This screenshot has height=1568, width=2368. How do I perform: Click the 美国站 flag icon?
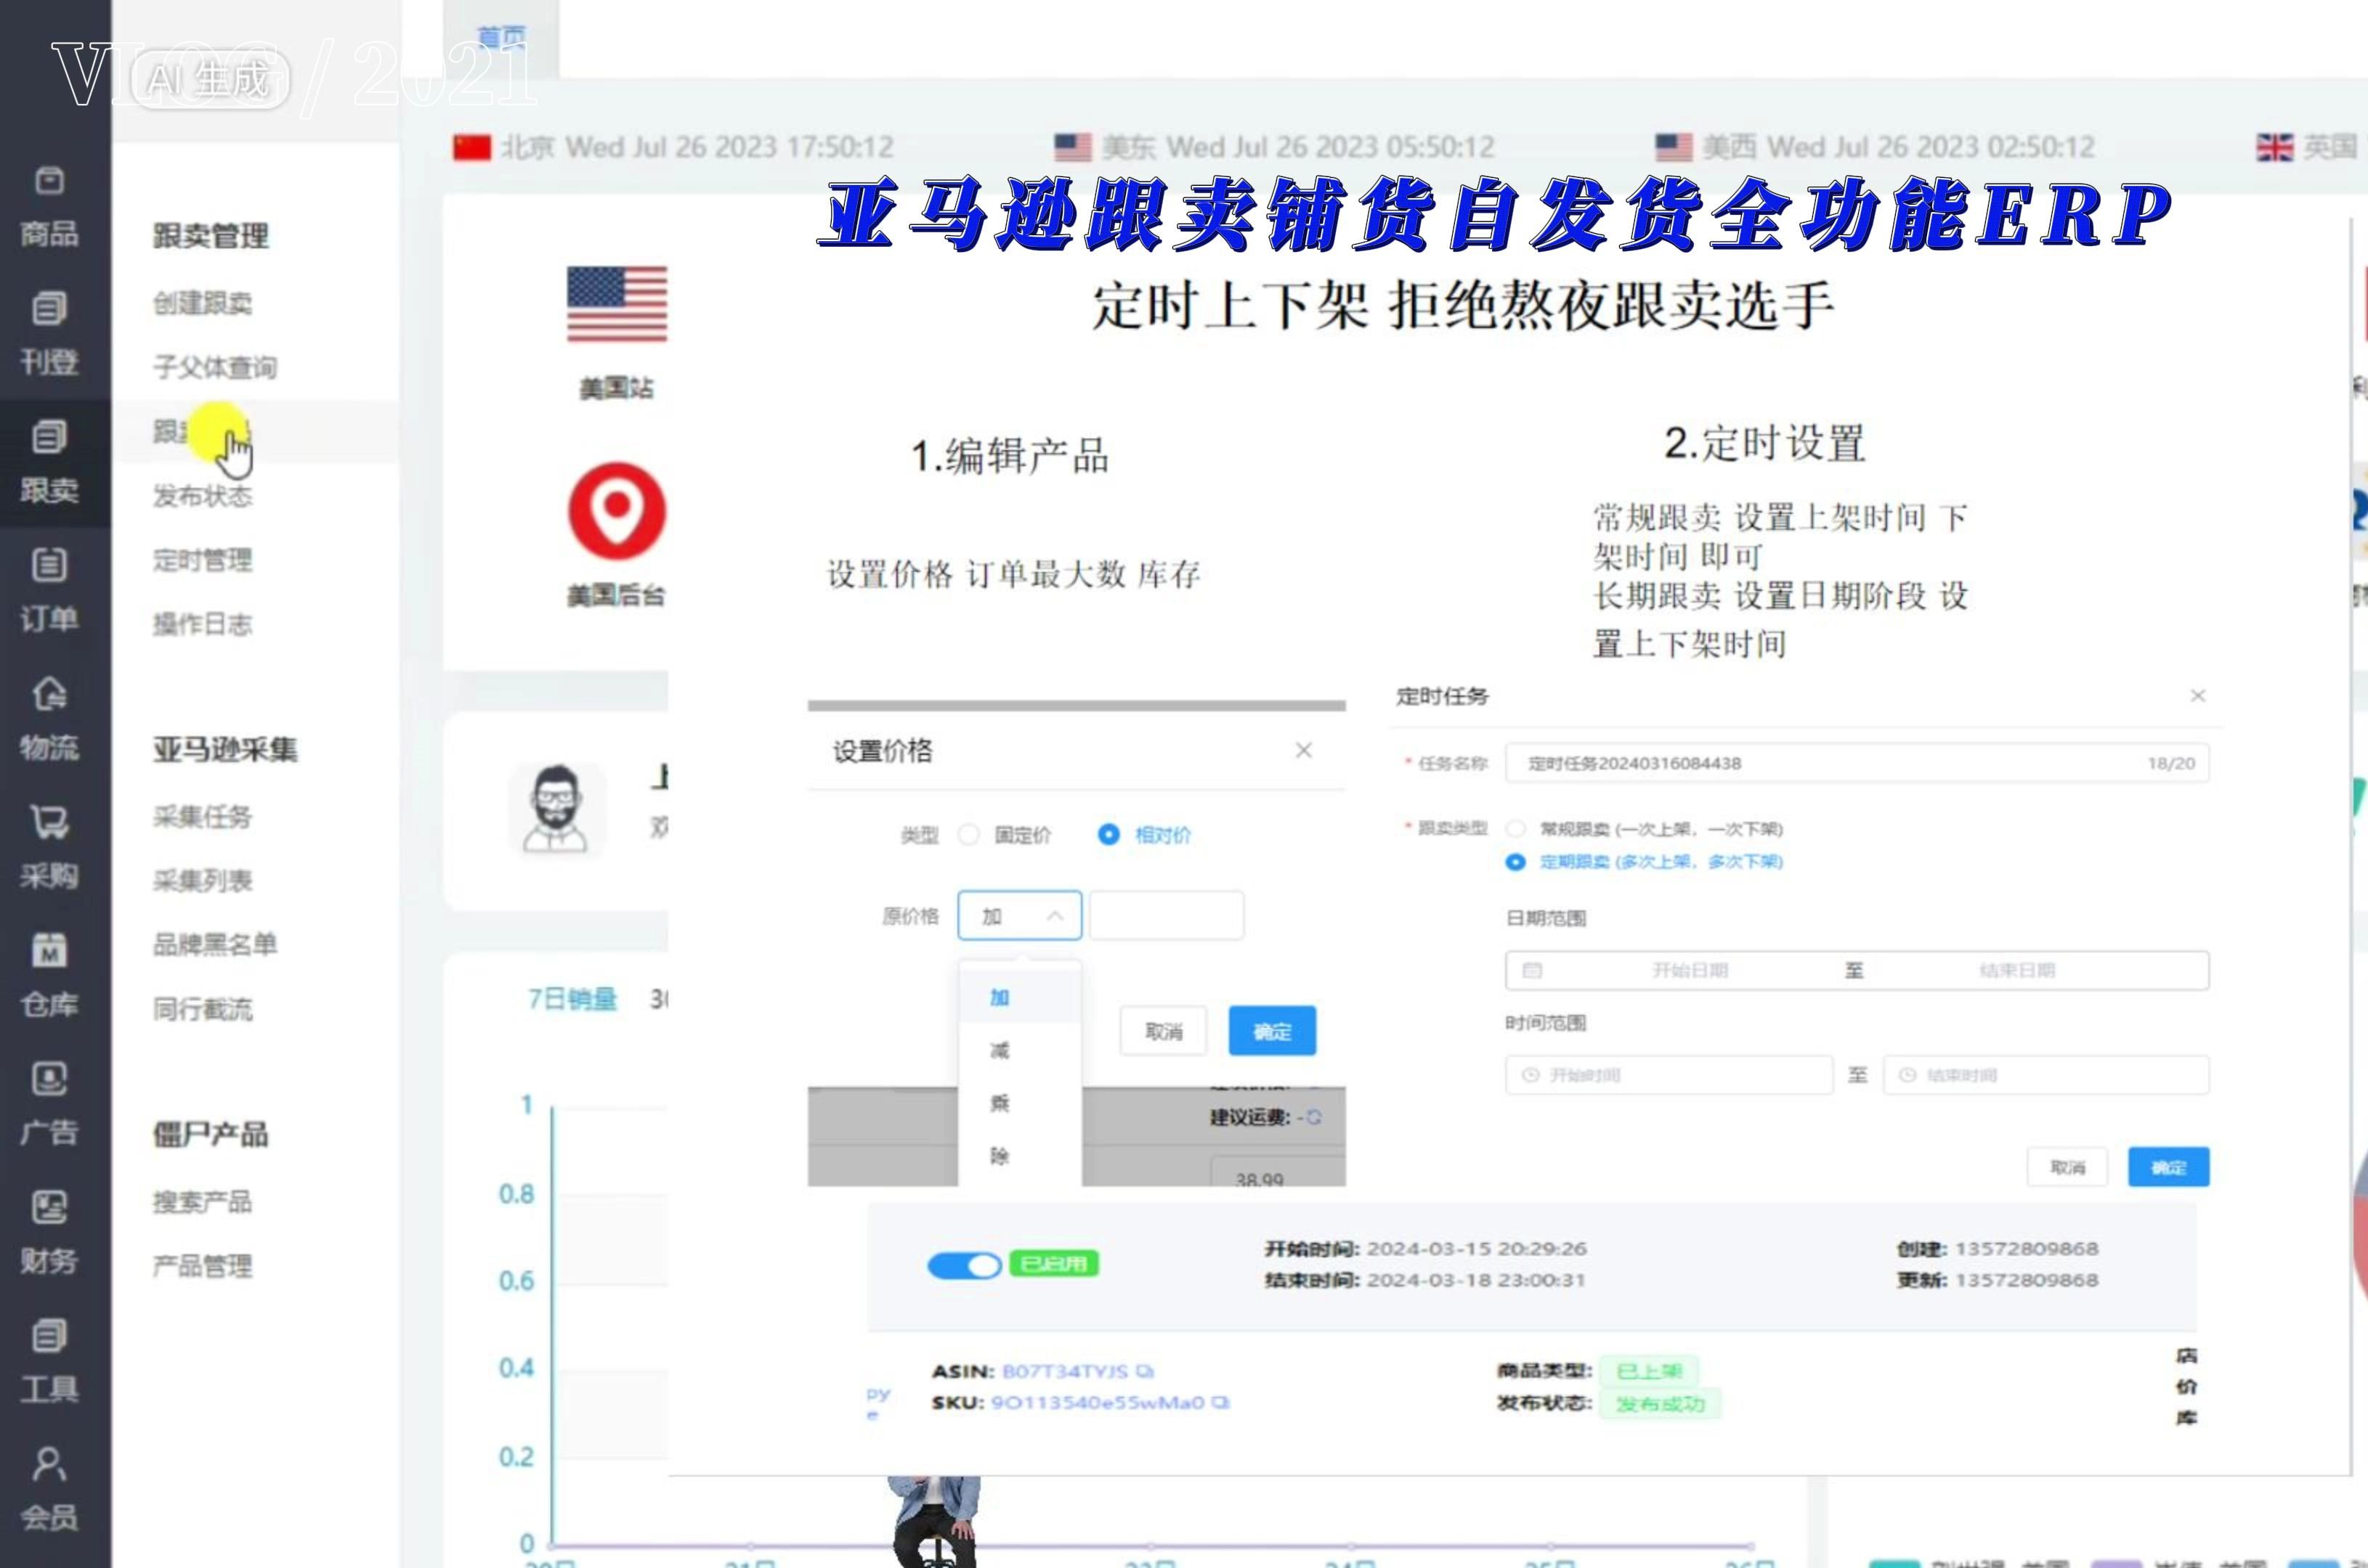point(616,304)
